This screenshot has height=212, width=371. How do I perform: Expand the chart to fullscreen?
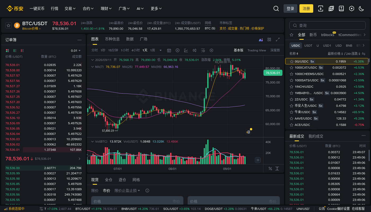coord(278,39)
